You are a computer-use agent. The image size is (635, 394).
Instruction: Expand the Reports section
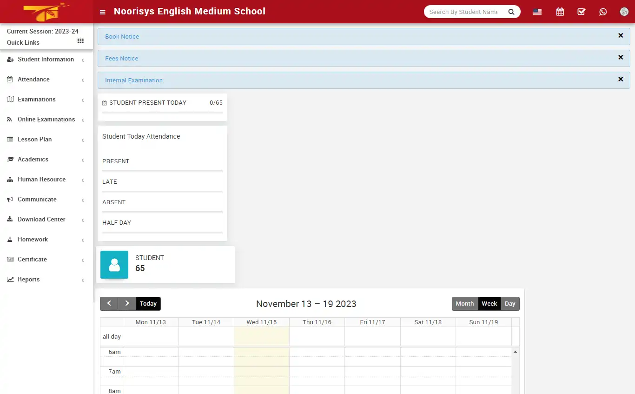29,279
